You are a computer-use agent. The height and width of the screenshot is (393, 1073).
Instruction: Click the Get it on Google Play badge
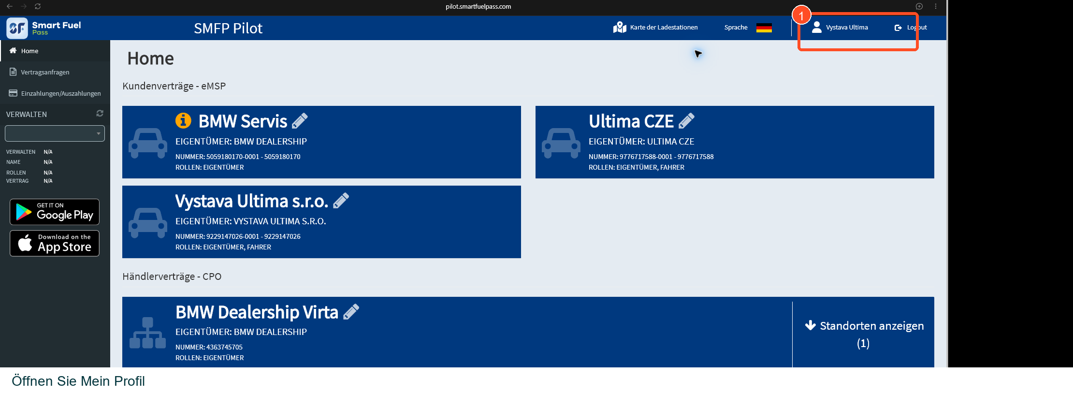pos(55,212)
